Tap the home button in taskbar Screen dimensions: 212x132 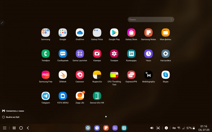(x=21, y=128)
